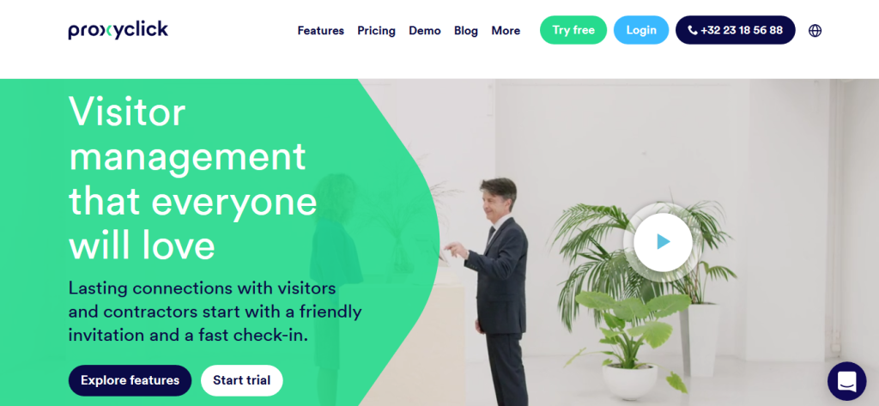Screen dimensions: 879x406
Task: Go to the Pricing page
Action: coord(376,30)
